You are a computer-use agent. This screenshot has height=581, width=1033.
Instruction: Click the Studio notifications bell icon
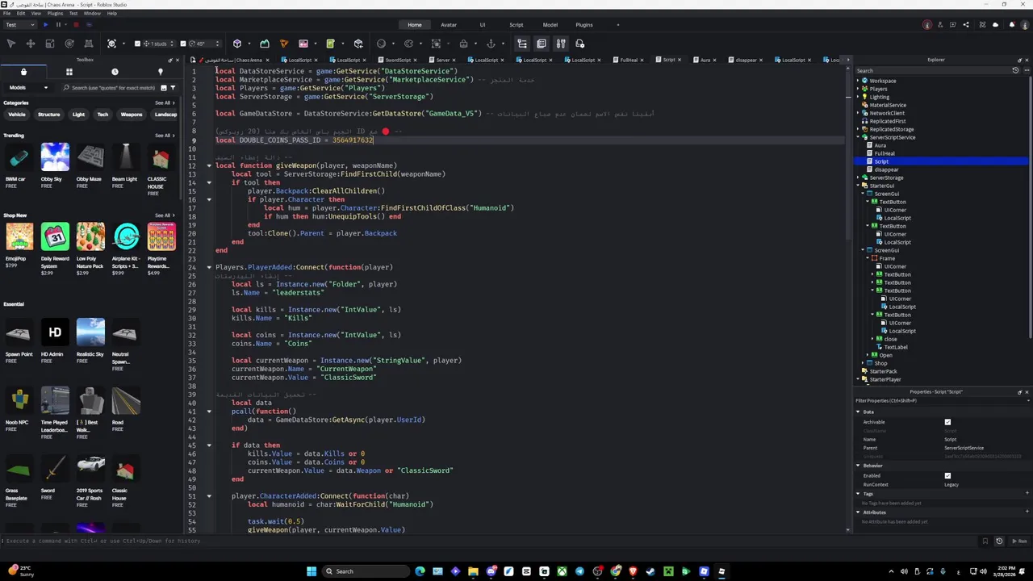pyautogui.click(x=1011, y=24)
